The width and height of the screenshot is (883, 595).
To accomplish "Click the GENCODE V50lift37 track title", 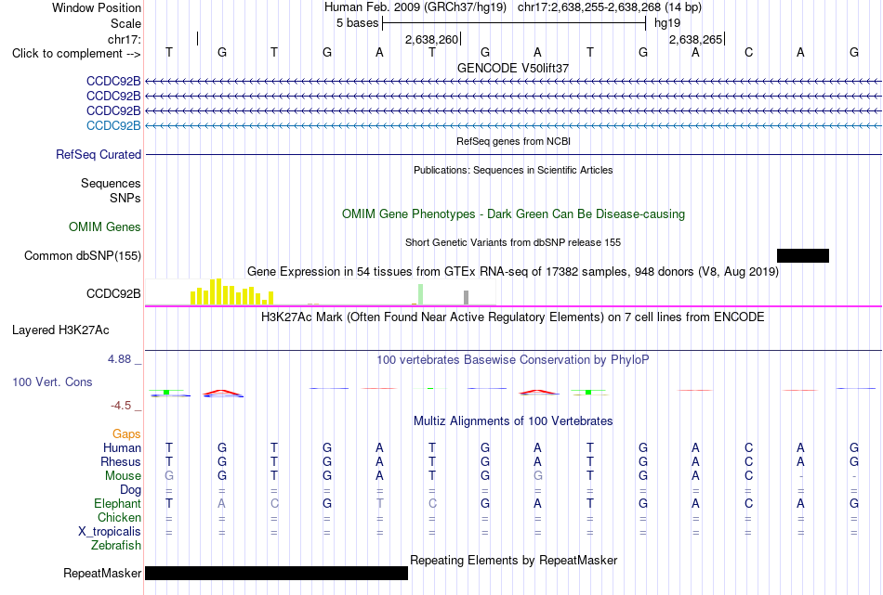I will click(513, 68).
